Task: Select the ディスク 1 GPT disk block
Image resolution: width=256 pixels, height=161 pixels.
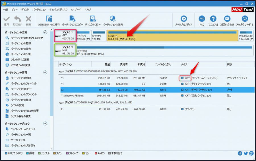Action: point(65,35)
